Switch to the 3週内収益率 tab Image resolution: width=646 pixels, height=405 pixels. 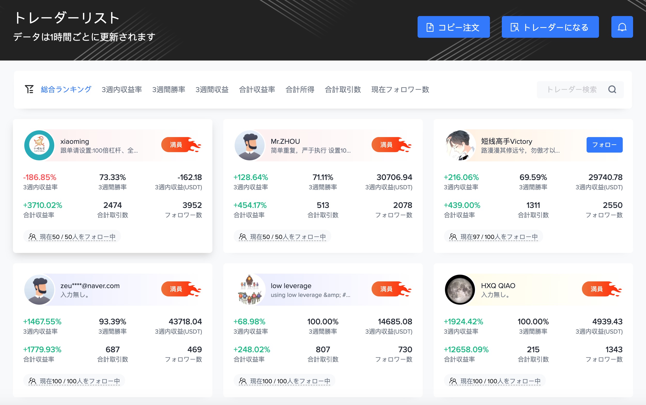(122, 89)
